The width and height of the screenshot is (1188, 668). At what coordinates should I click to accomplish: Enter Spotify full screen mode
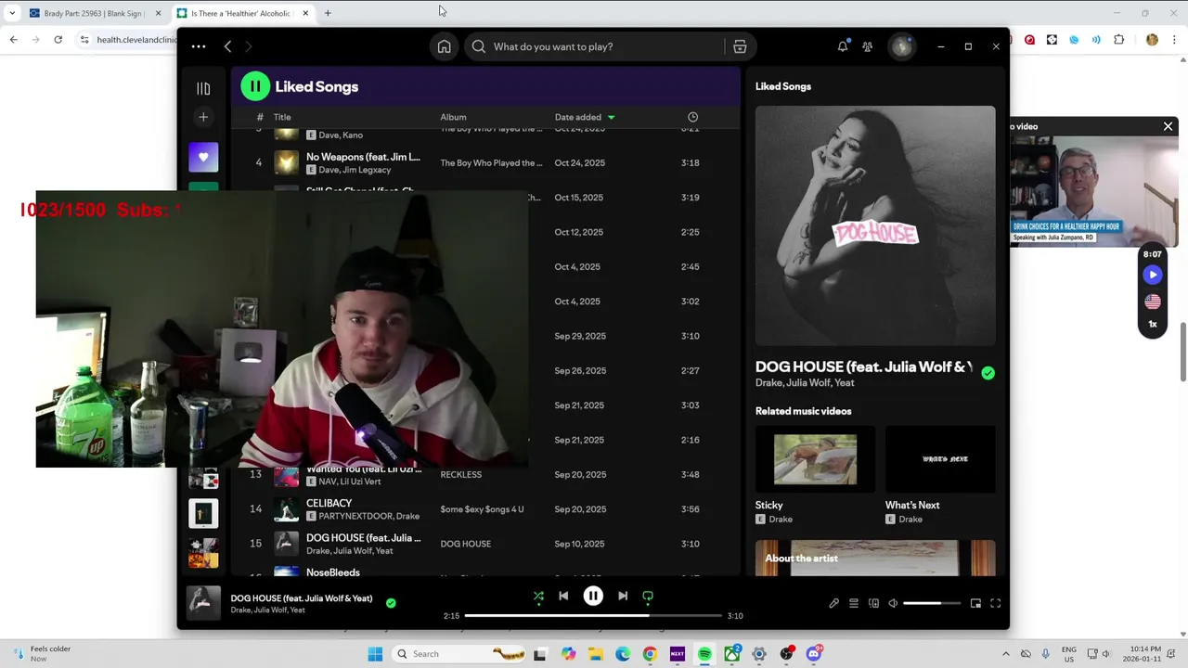tap(995, 603)
